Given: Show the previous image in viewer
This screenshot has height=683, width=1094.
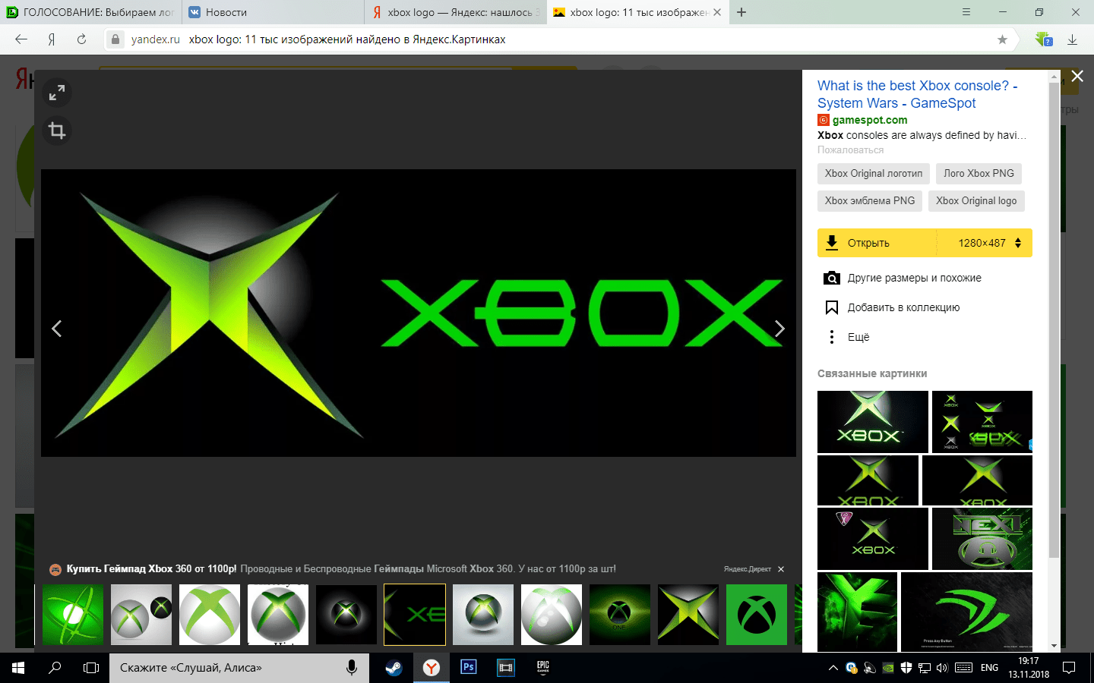Looking at the screenshot, I should coord(56,329).
